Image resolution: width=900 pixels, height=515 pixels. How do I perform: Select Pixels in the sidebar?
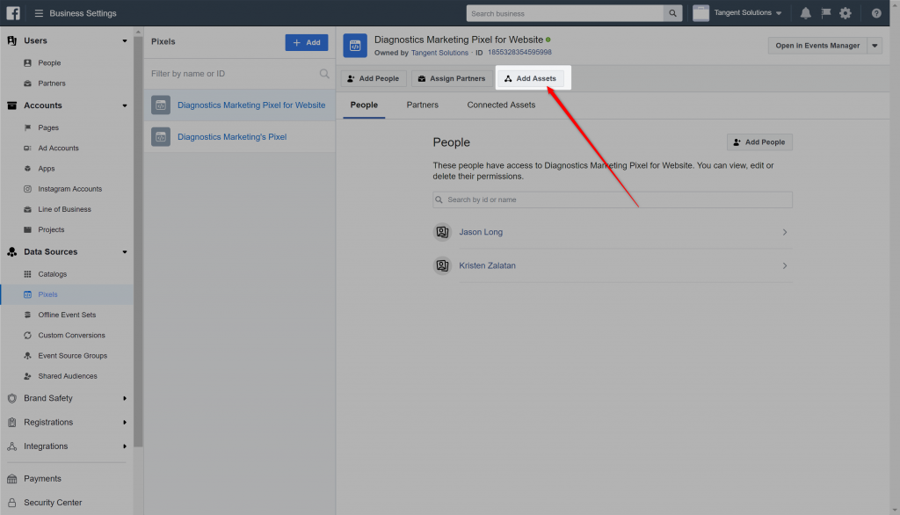(x=47, y=294)
